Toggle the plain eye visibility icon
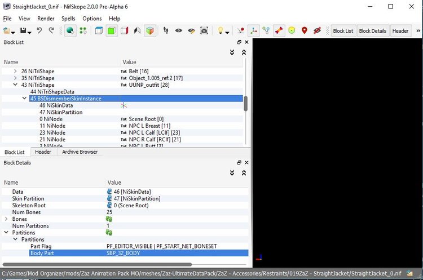The image size is (423, 280). pyautogui.click(x=179, y=31)
